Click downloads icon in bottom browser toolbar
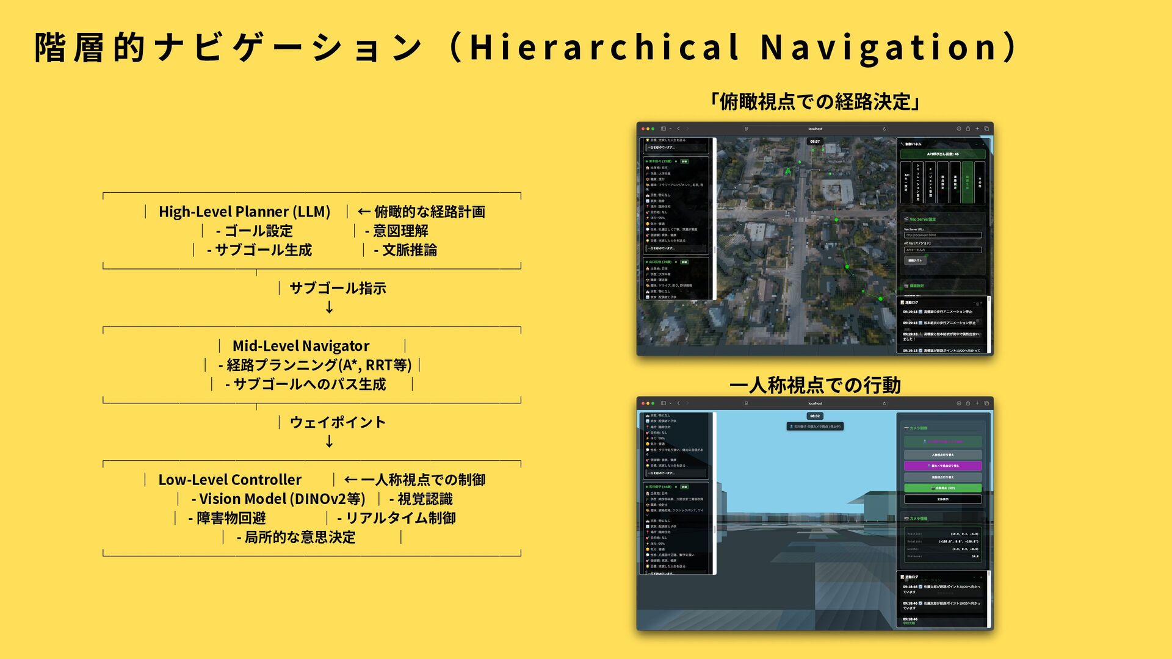Screen dimensions: 1172x659 point(958,403)
